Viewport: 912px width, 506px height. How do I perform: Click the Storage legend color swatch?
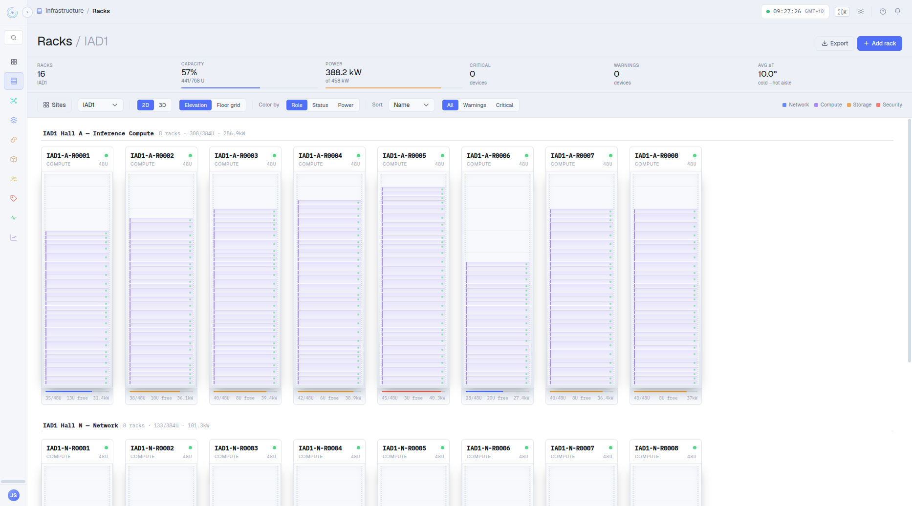click(849, 105)
